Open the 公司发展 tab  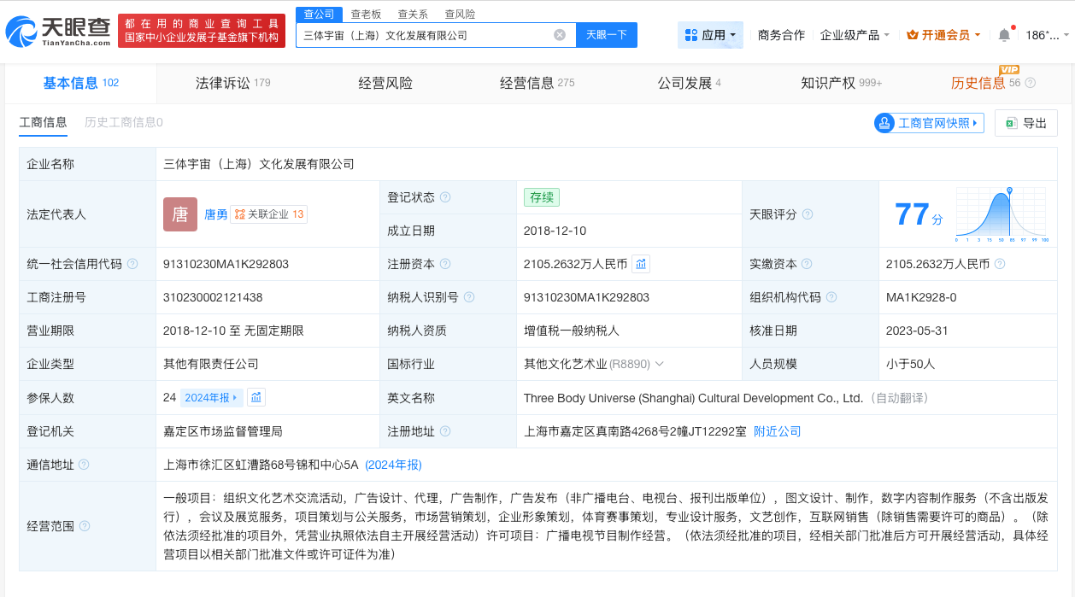689,83
